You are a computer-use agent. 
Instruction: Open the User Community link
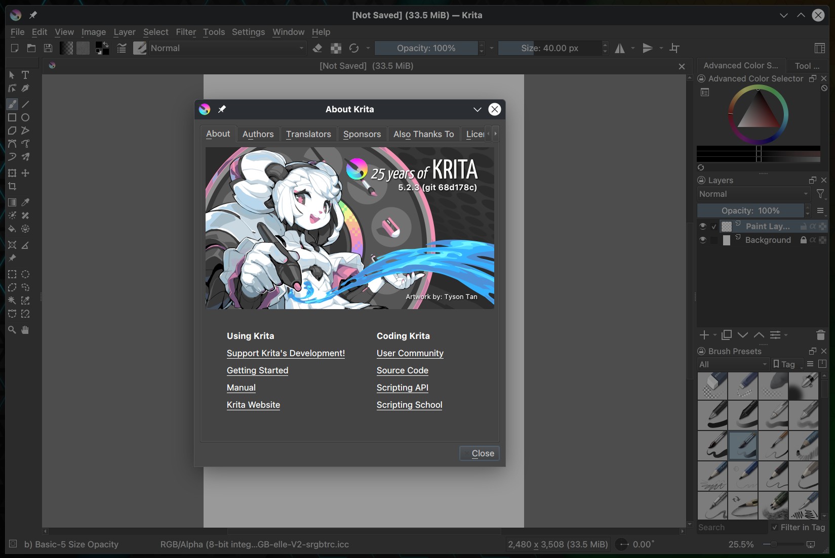point(410,353)
